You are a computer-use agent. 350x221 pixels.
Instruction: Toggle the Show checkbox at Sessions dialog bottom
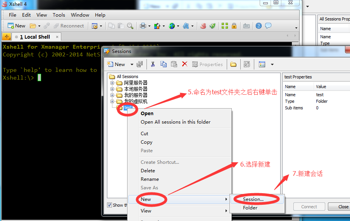pos(109,205)
